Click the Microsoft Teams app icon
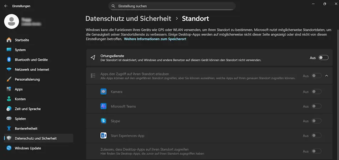The width and height of the screenshot is (339, 160). [x=103, y=106]
